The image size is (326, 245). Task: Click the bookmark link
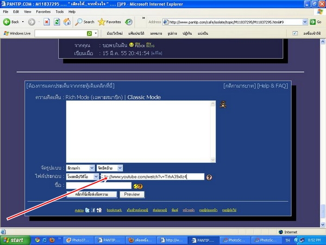(x=114, y=210)
